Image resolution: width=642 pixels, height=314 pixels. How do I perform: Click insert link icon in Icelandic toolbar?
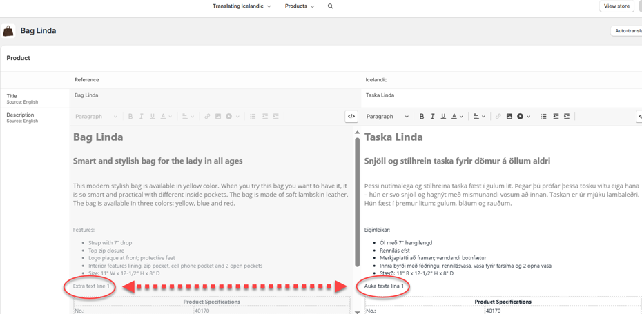coord(498,117)
